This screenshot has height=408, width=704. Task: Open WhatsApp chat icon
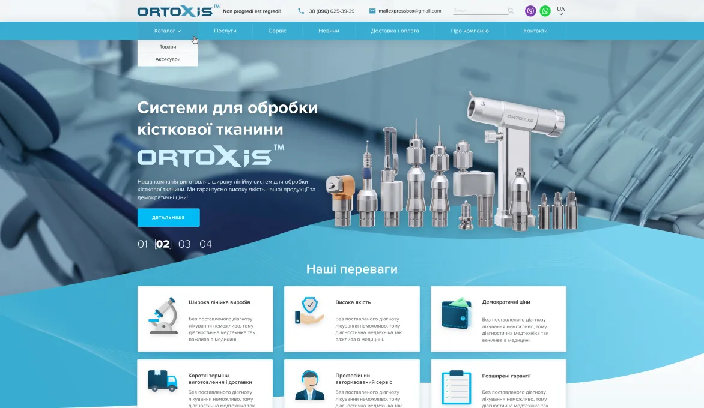[545, 11]
